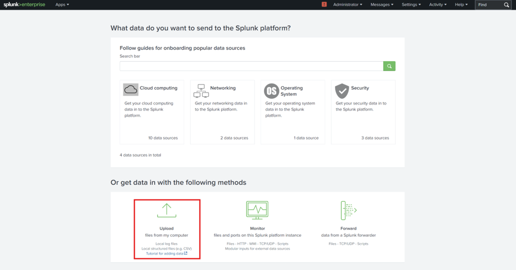Click the Security shield icon
Viewport: 516px width, 270px height.
pyautogui.click(x=342, y=91)
